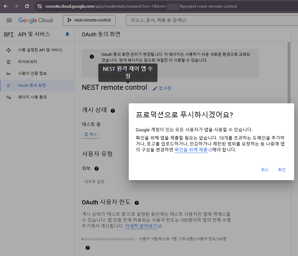Click the API icon beside 'API 및 서비스'
This screenshot has height=256, width=298.
point(9,35)
